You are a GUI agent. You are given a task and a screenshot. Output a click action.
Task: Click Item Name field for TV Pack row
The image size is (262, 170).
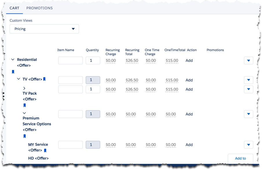pyautogui.click(x=70, y=89)
